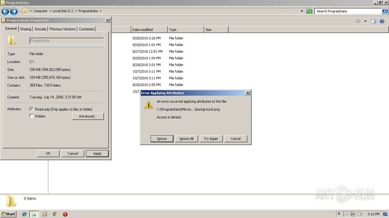
Task: Click the ProgramData folder name field
Action: point(67,41)
